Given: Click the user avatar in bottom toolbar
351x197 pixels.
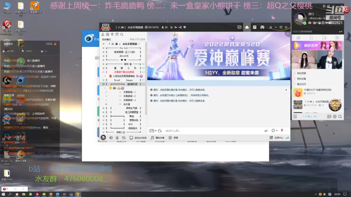Looking at the screenshot, I should pyautogui.click(x=103, y=137).
